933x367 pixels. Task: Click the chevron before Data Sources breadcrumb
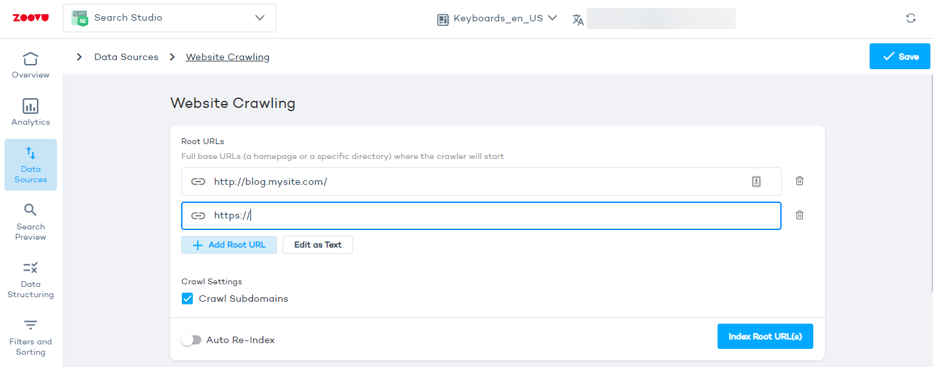[x=80, y=57]
